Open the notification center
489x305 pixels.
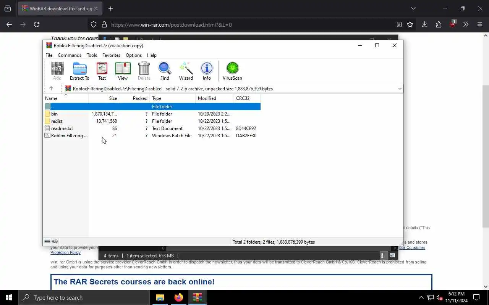pos(477,297)
